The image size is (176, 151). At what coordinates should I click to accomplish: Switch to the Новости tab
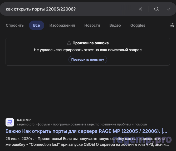pyautogui.click(x=92, y=25)
